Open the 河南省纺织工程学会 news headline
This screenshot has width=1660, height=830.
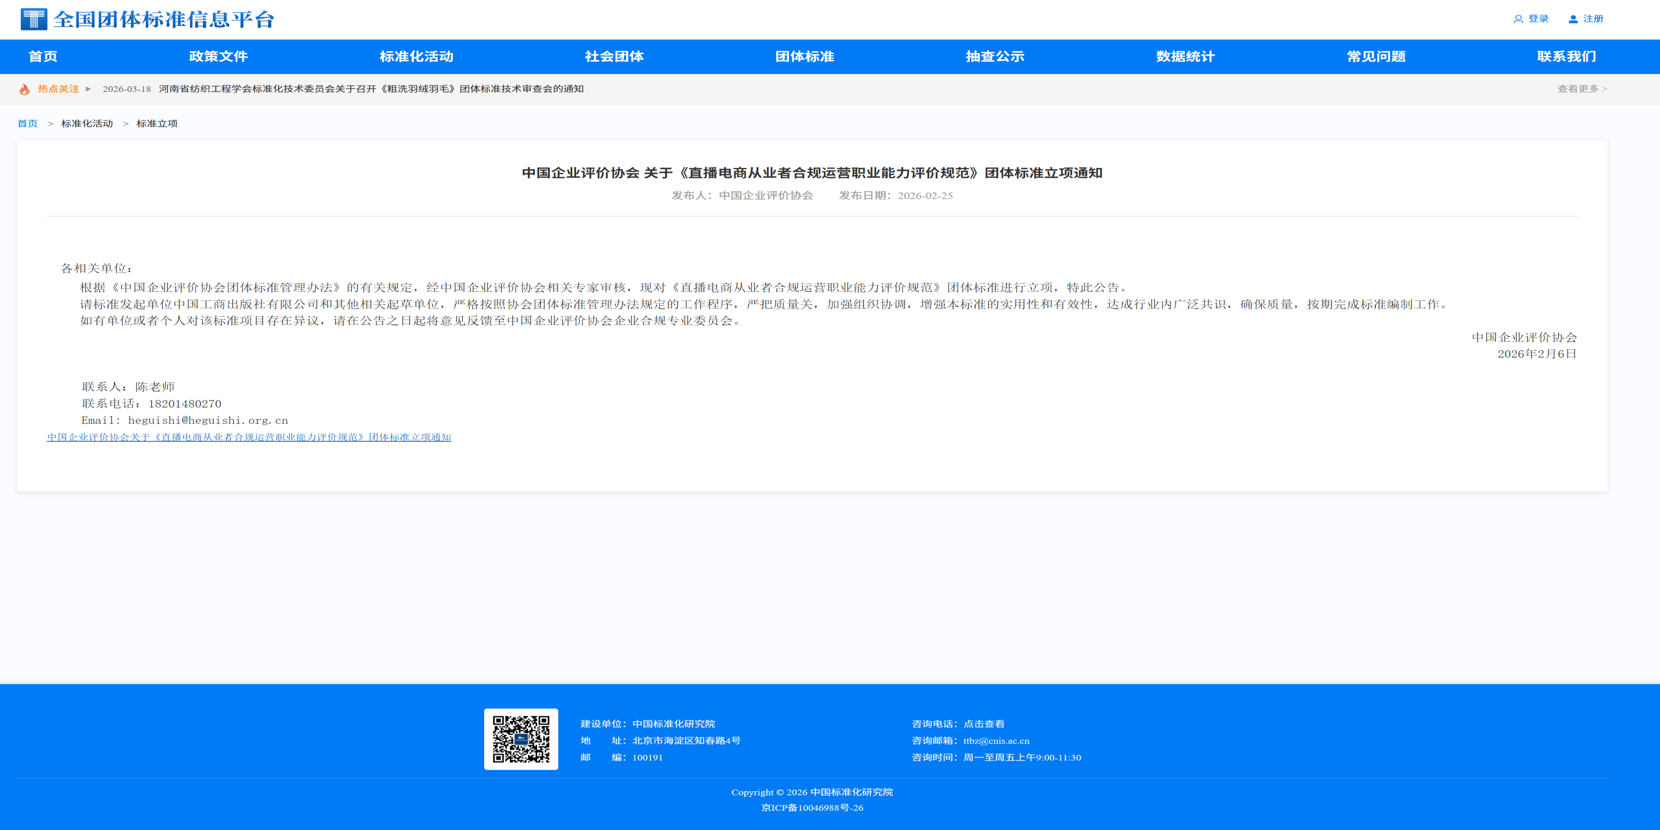click(371, 89)
